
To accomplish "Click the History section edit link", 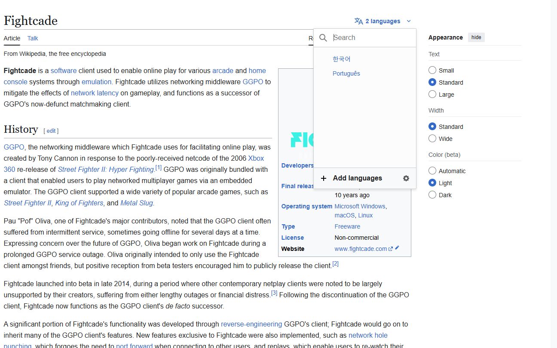I will pyautogui.click(x=51, y=131).
